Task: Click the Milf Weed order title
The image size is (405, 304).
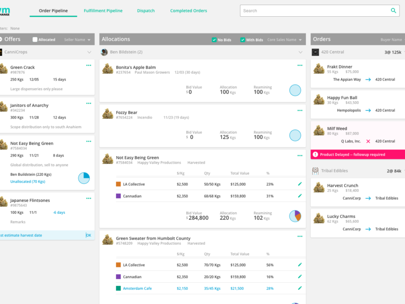Action: [337, 129]
